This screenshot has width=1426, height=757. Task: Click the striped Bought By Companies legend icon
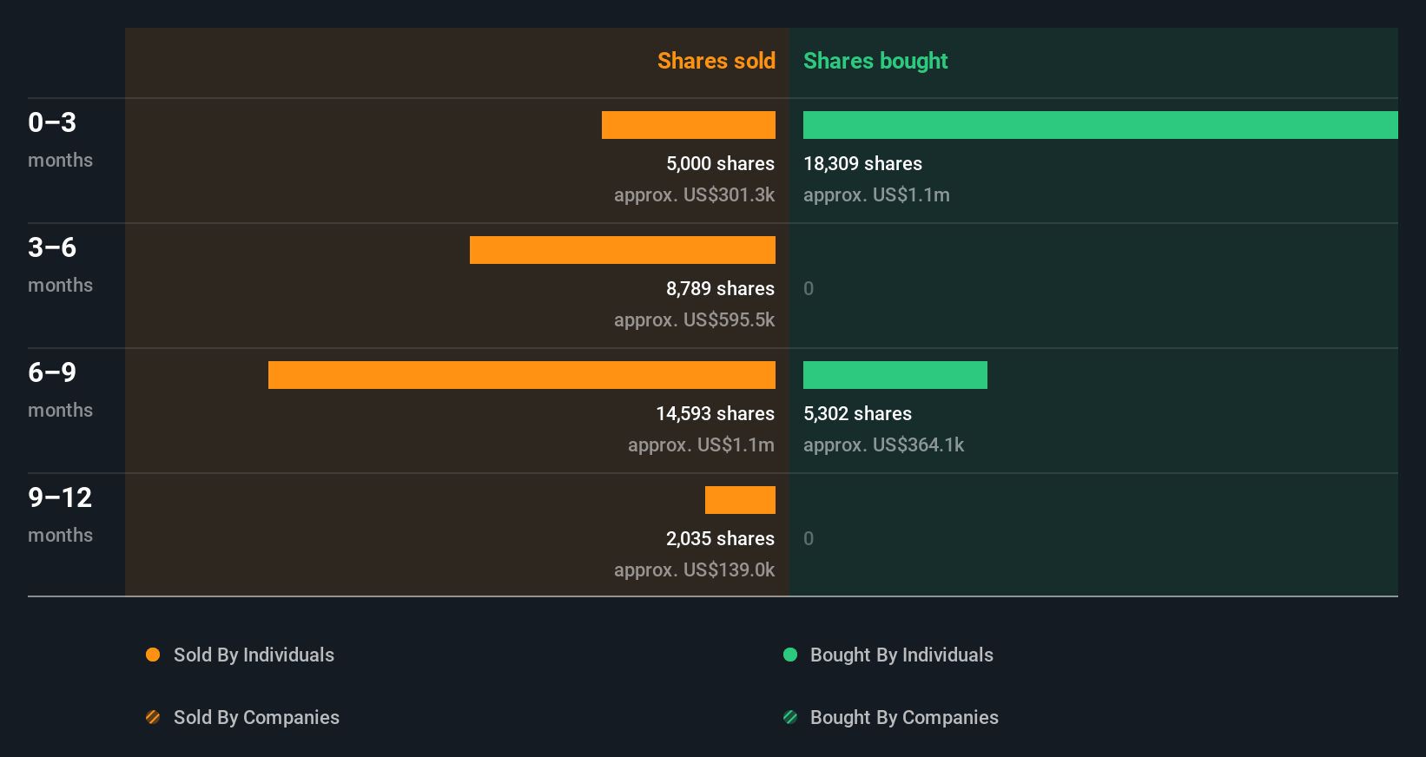(790, 717)
